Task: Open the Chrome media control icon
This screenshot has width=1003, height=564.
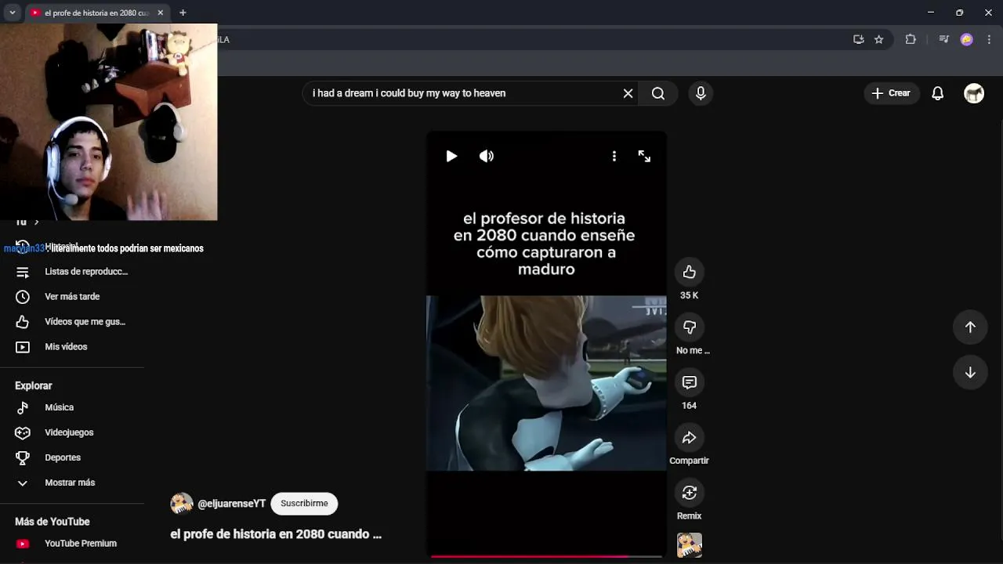Action: click(943, 39)
